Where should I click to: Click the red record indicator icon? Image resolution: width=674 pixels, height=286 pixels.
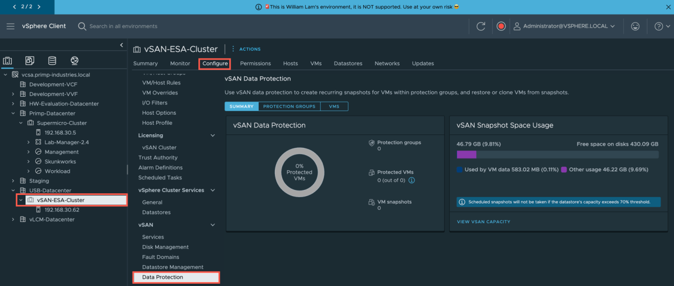point(501,26)
